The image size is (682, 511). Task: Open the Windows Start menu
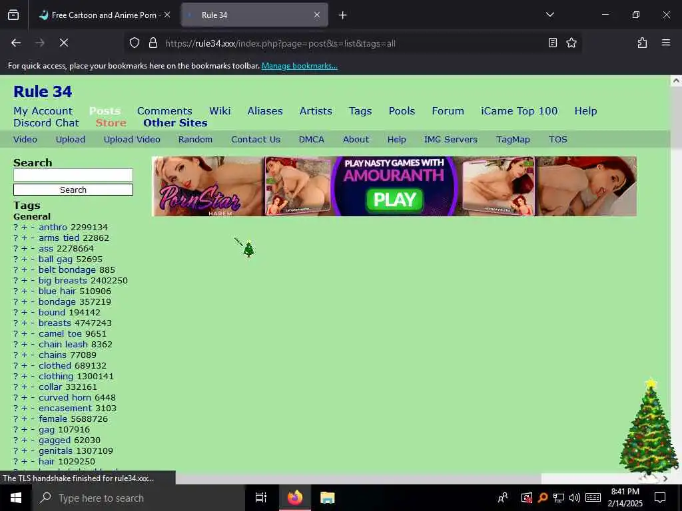(15, 498)
